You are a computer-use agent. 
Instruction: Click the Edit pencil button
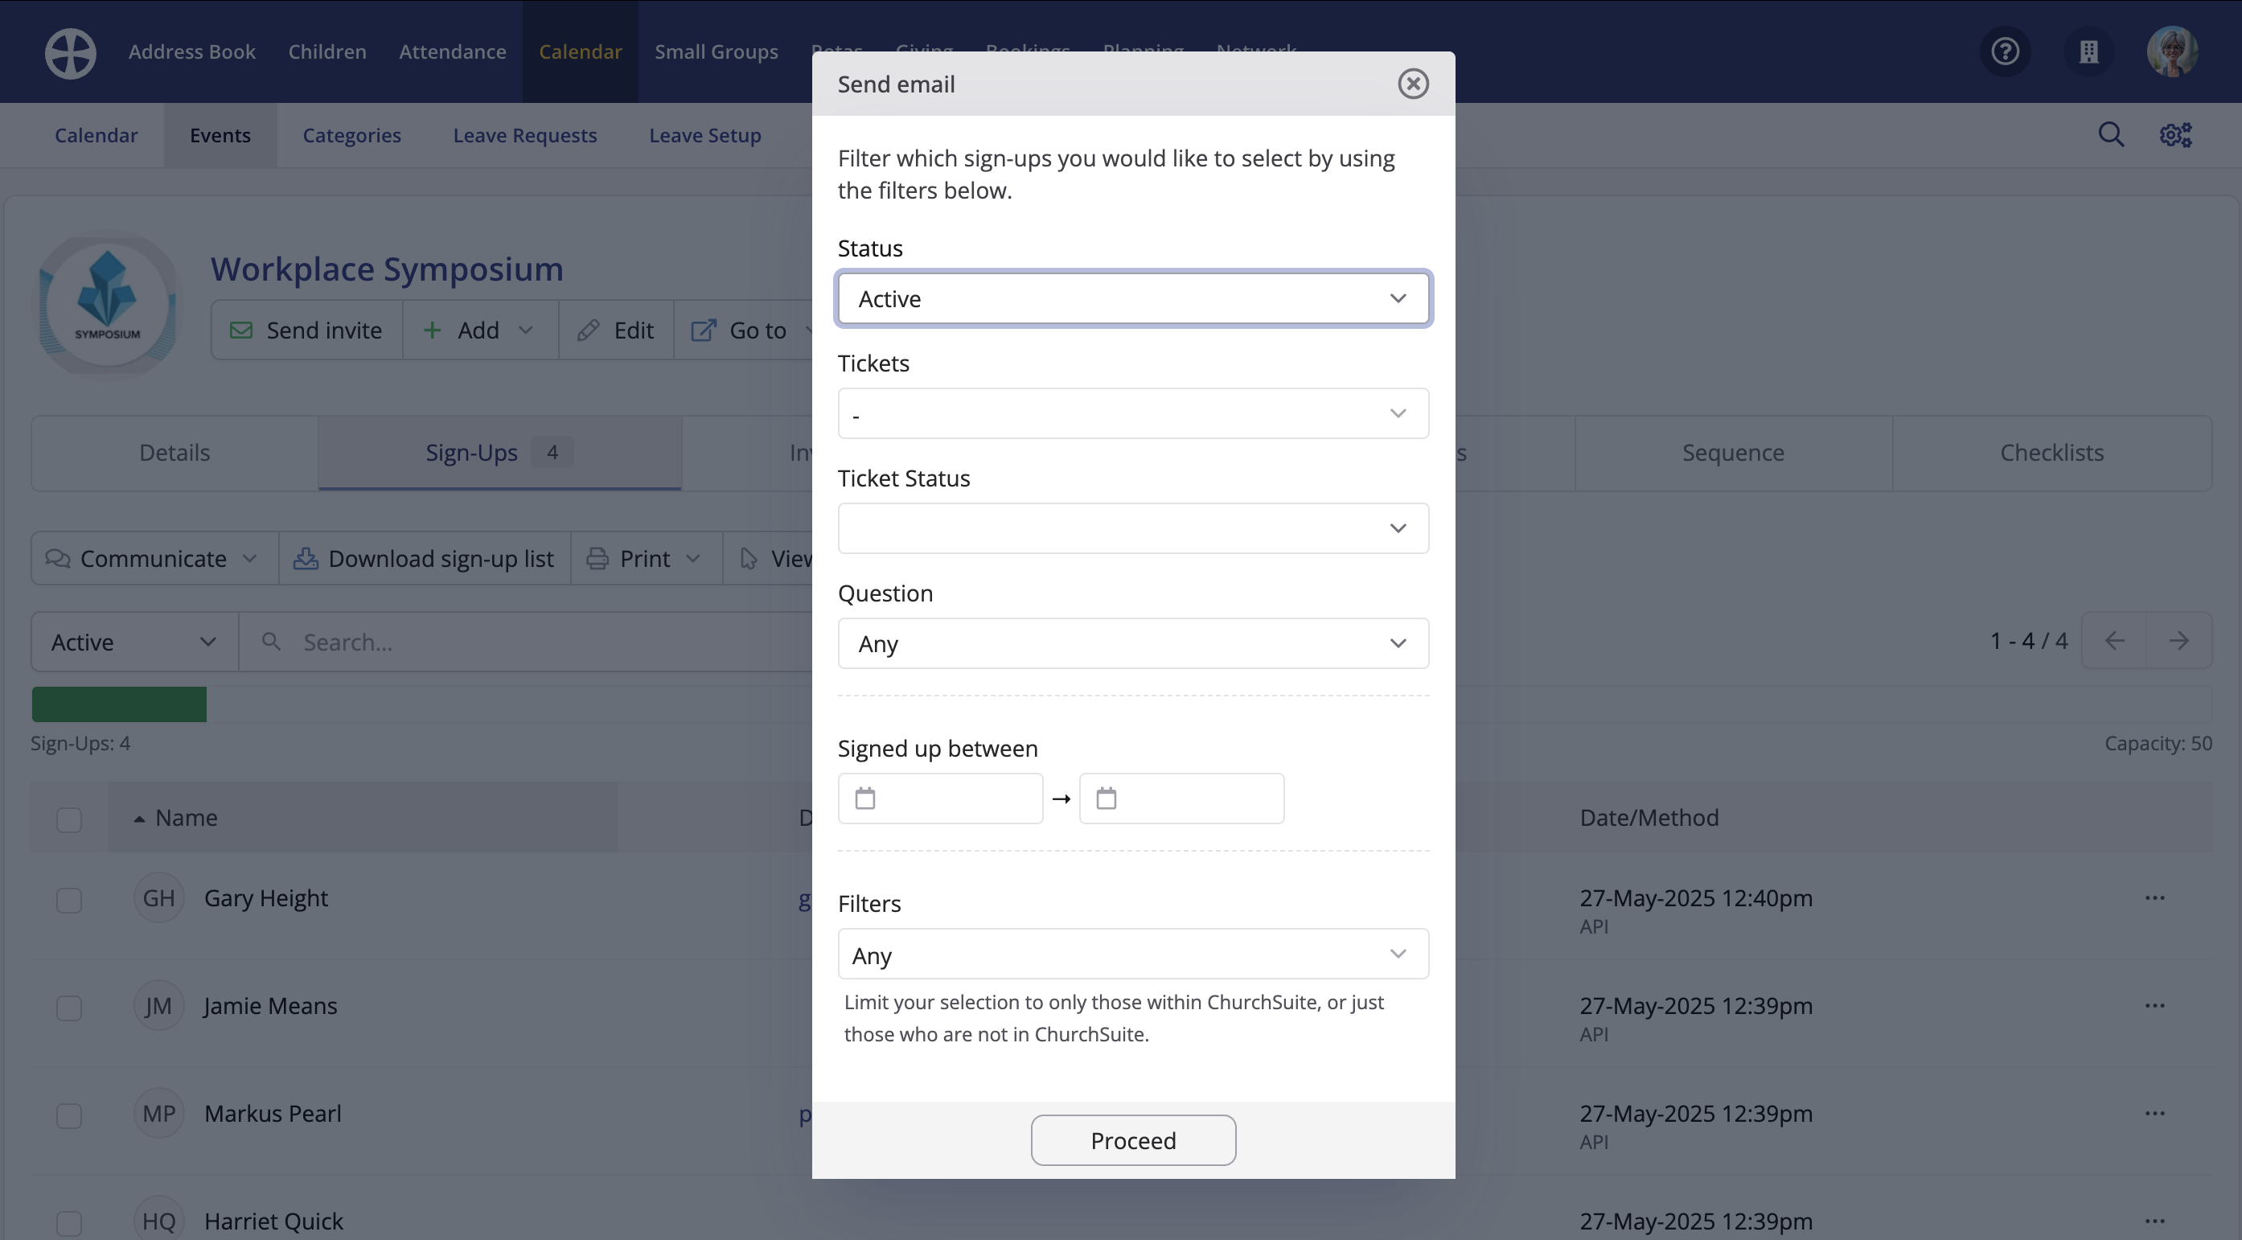(616, 331)
